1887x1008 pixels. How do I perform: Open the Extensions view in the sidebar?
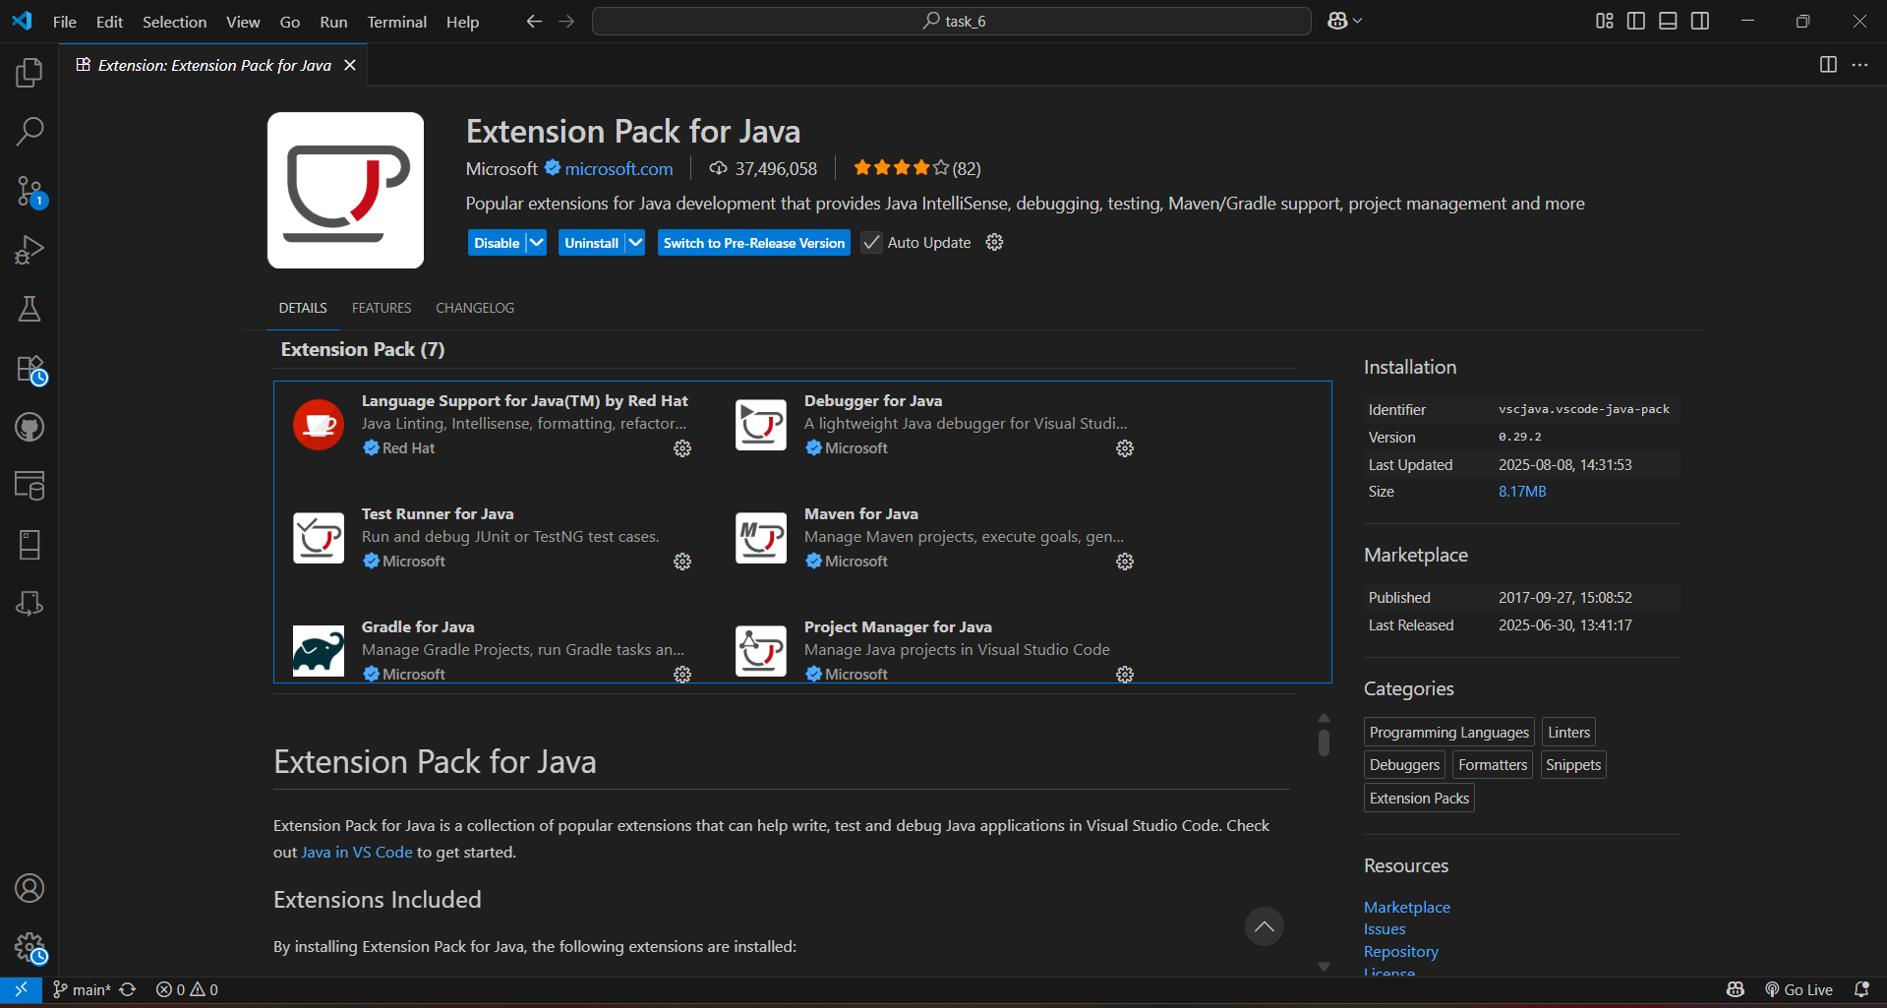[x=29, y=369]
